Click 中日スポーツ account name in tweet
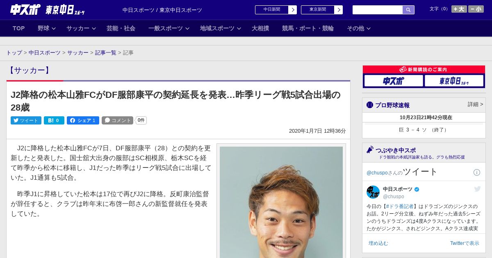 pos(398,189)
